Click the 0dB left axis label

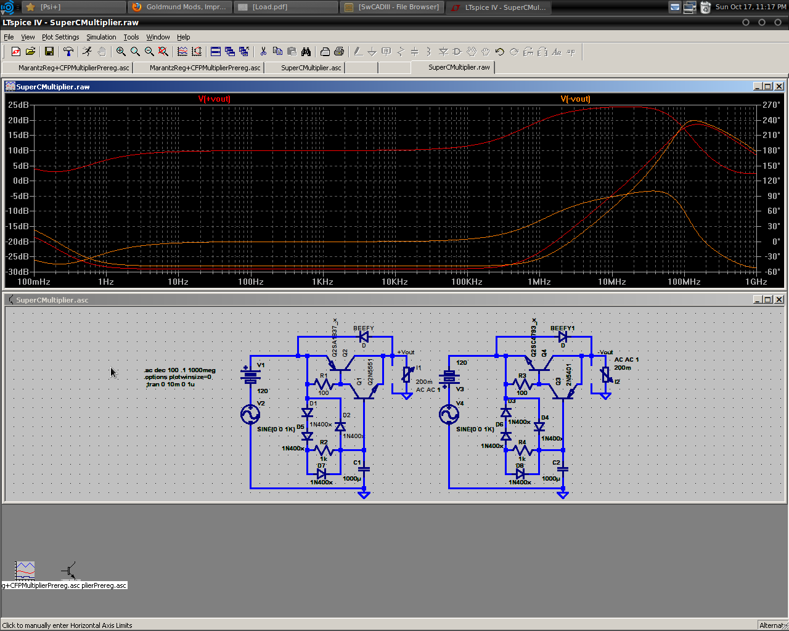point(20,181)
